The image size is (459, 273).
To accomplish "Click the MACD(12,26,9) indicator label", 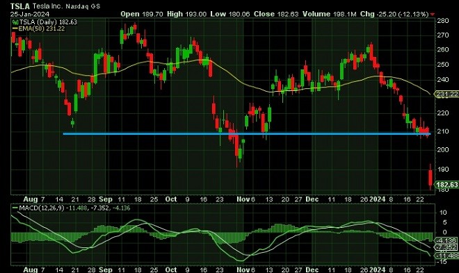I will (x=42, y=208).
